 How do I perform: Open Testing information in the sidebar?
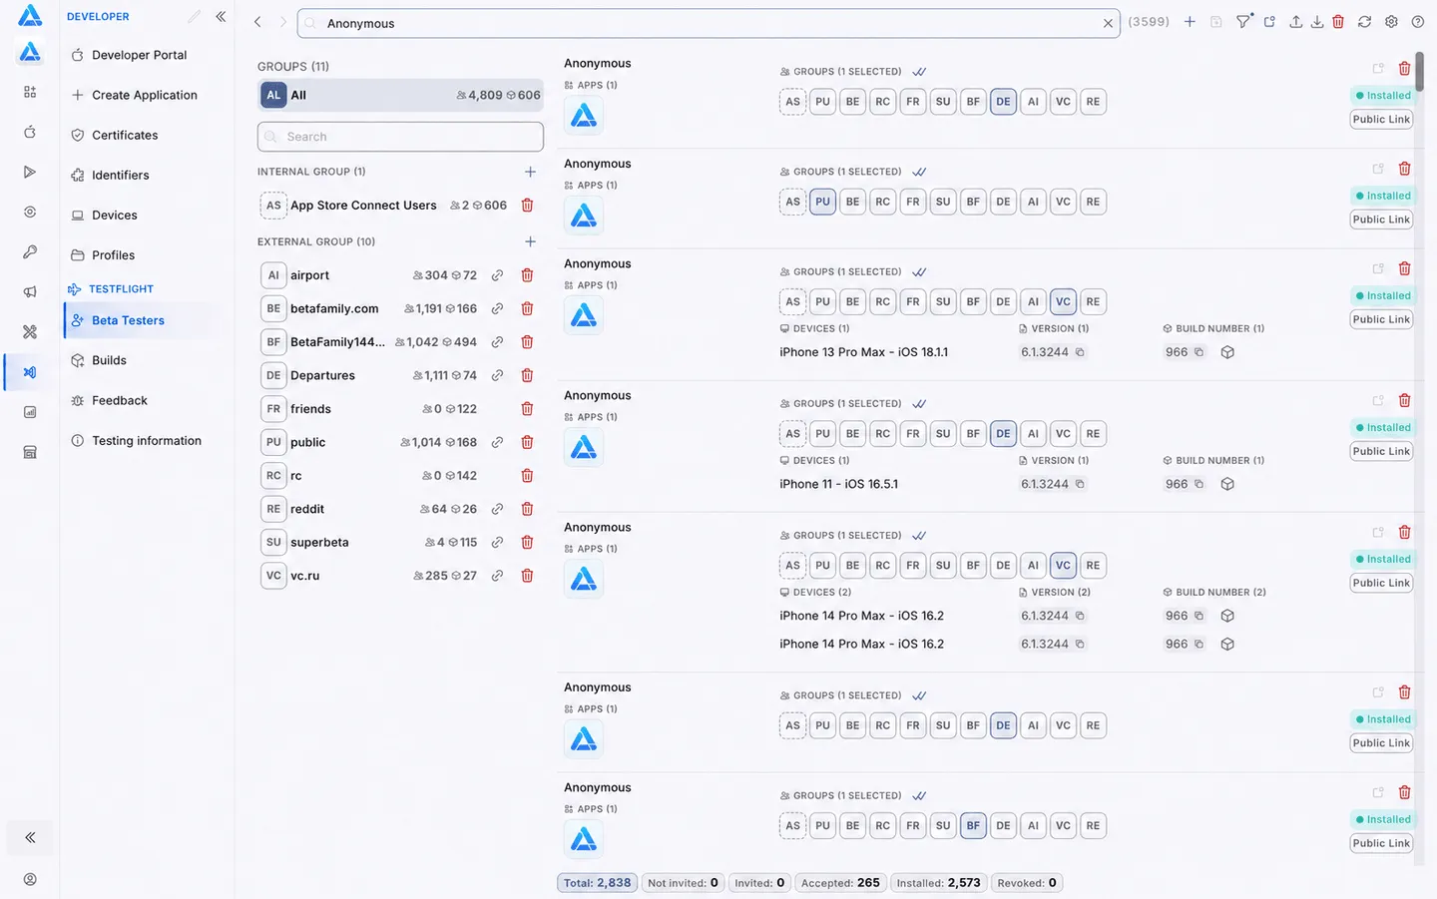(146, 440)
